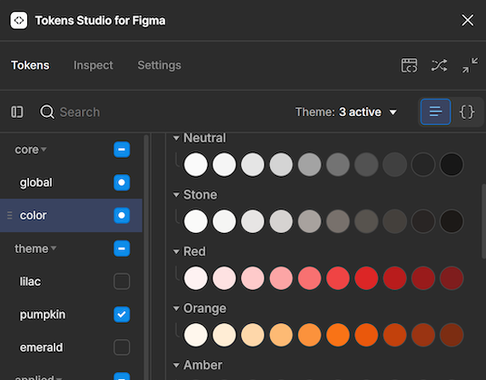Select the color token set

(x=34, y=215)
